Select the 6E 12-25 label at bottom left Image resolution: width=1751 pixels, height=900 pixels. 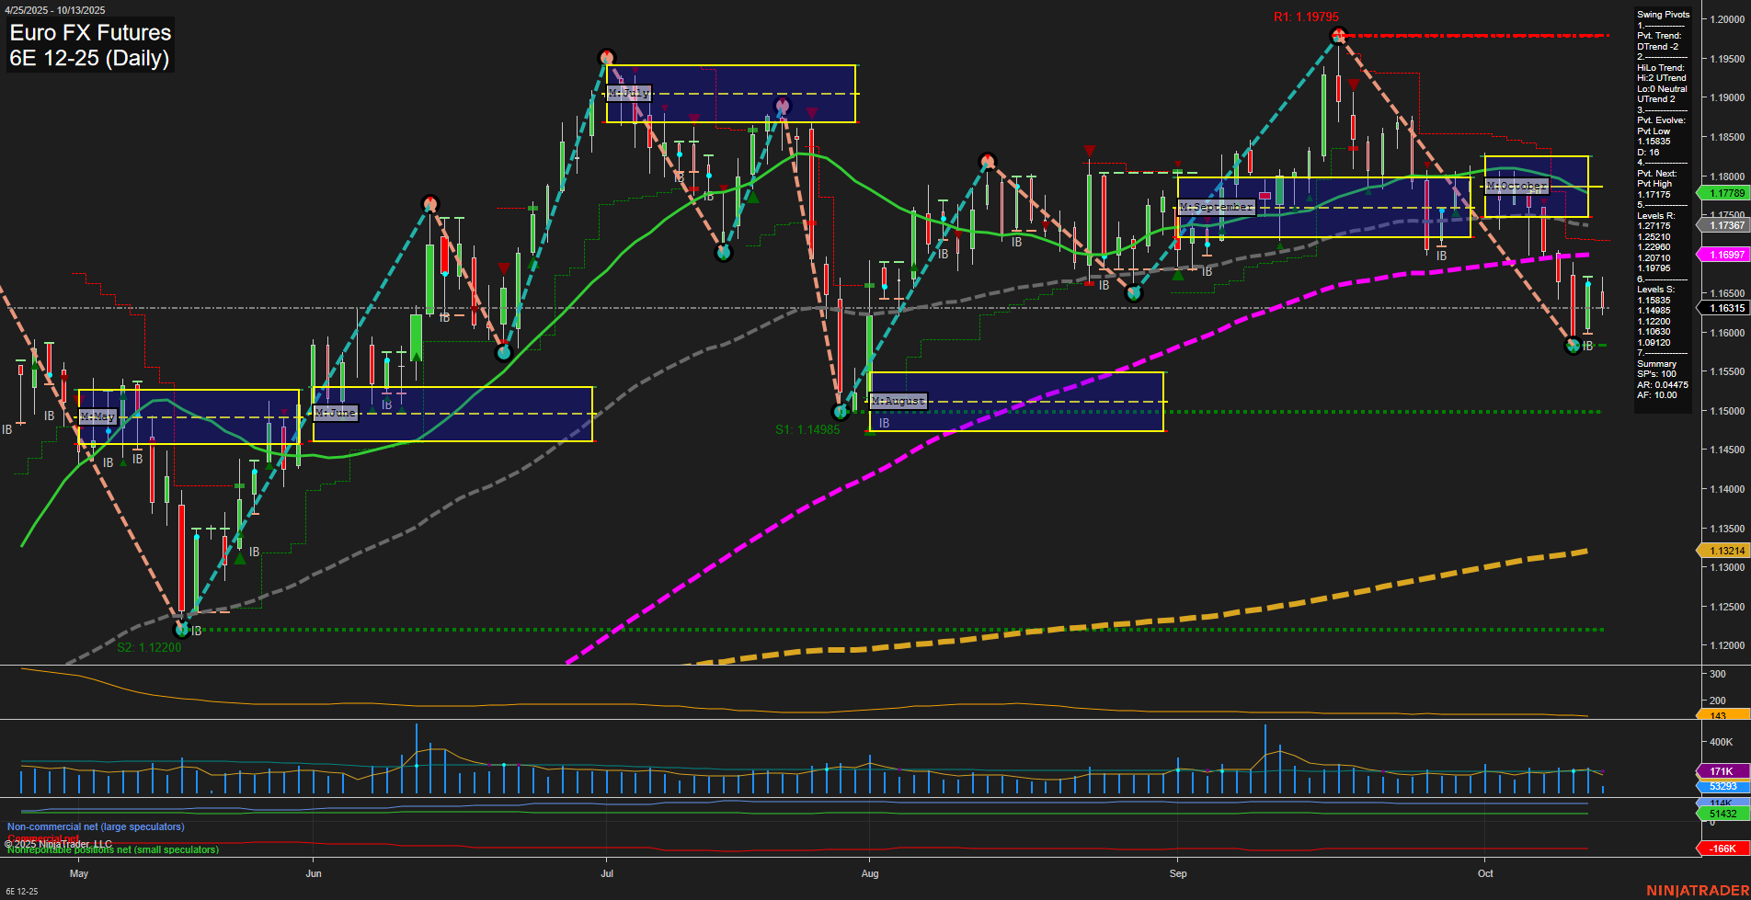(x=22, y=892)
